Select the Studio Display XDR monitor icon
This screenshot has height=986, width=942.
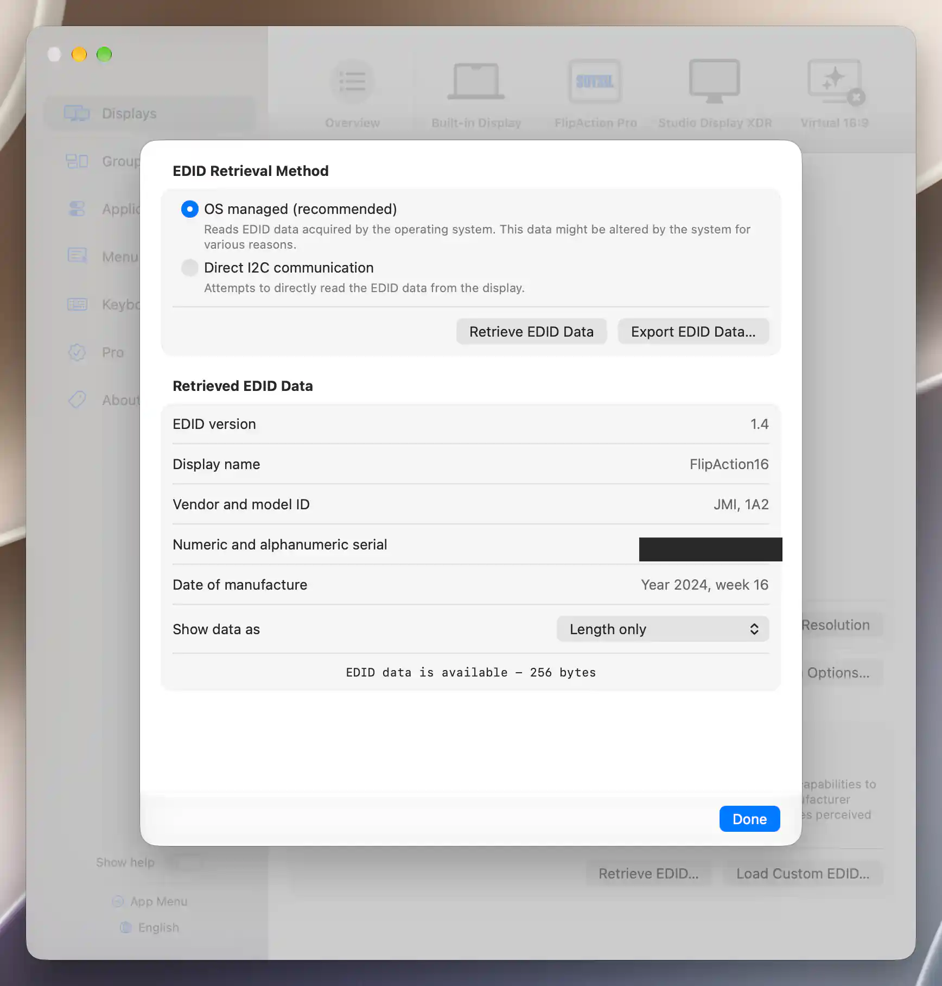(x=715, y=81)
